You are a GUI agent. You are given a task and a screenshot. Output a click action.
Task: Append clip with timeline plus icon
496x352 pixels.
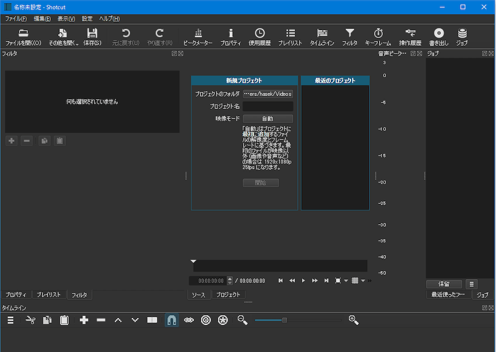(x=84, y=320)
